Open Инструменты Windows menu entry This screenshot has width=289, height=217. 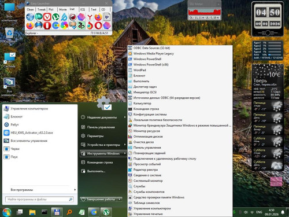click(x=103, y=153)
